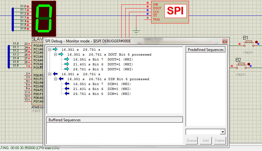Click the Add button
The image size is (262, 151).
click(x=205, y=141)
